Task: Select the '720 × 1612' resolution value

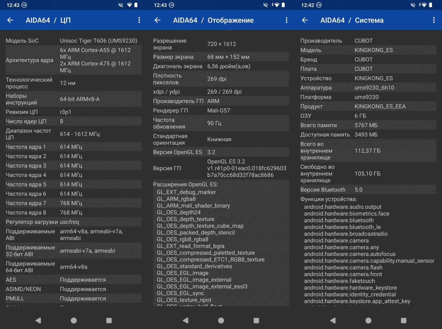Action: [222, 44]
